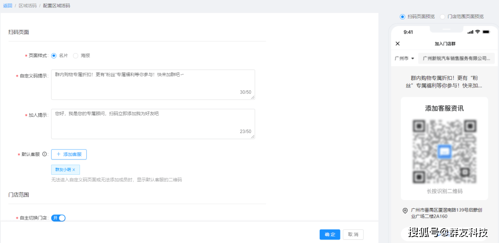Screen dimensions: 499x243
Task: Choose 门店范围页面预览 preview option
Action: point(443,17)
